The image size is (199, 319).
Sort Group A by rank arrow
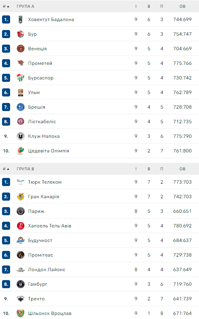[x=8, y=6]
